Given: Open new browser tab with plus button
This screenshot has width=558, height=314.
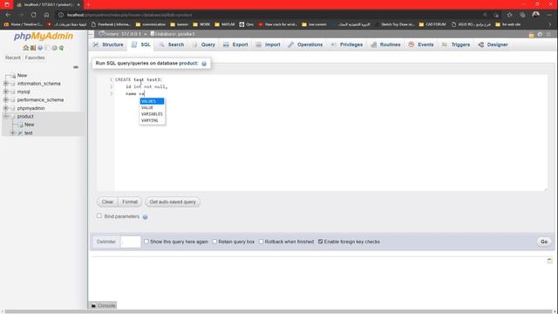Looking at the screenshot, I should (88, 4).
